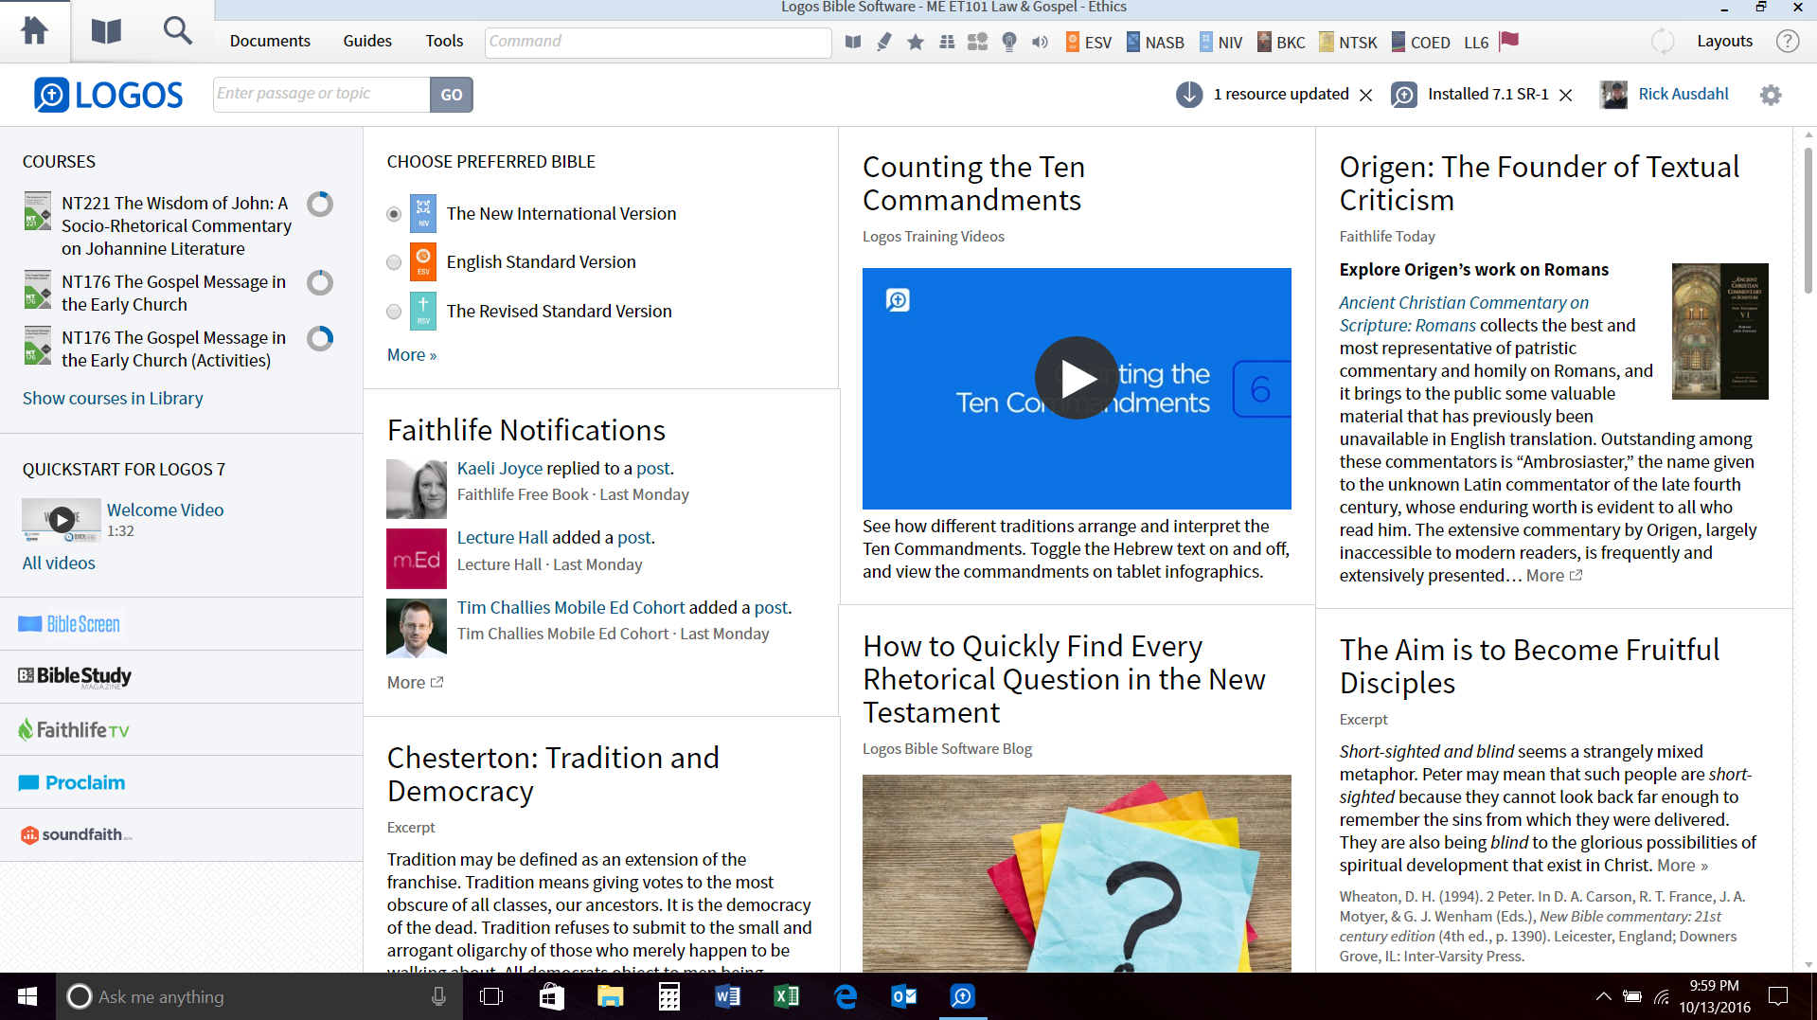Screen dimensions: 1817x1020
Task: Click the resource updated download icon
Action: [1189, 95]
